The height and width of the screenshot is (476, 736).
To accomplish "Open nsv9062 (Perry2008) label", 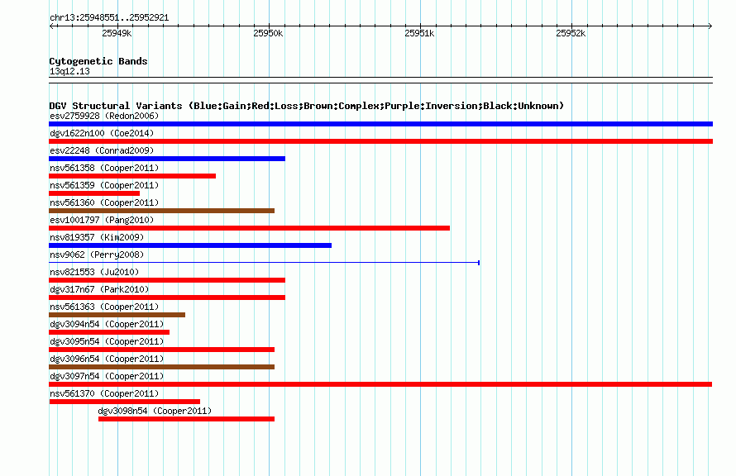I will click(x=97, y=255).
